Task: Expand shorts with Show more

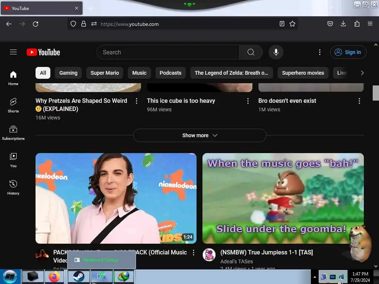Action: (199, 135)
